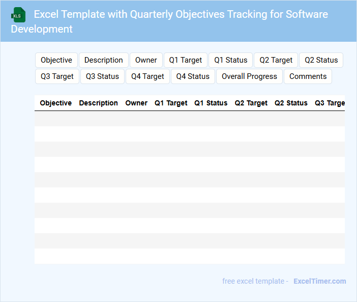
Task: Click the green XLS file icon
Action: tap(18, 15)
